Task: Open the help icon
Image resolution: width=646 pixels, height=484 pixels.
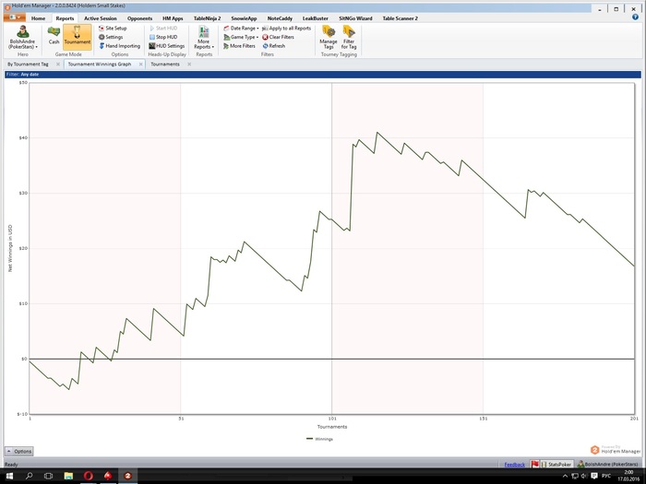Action: coord(635,18)
